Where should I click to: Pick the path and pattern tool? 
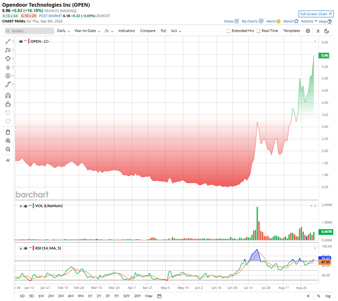pyautogui.click(x=8, y=84)
